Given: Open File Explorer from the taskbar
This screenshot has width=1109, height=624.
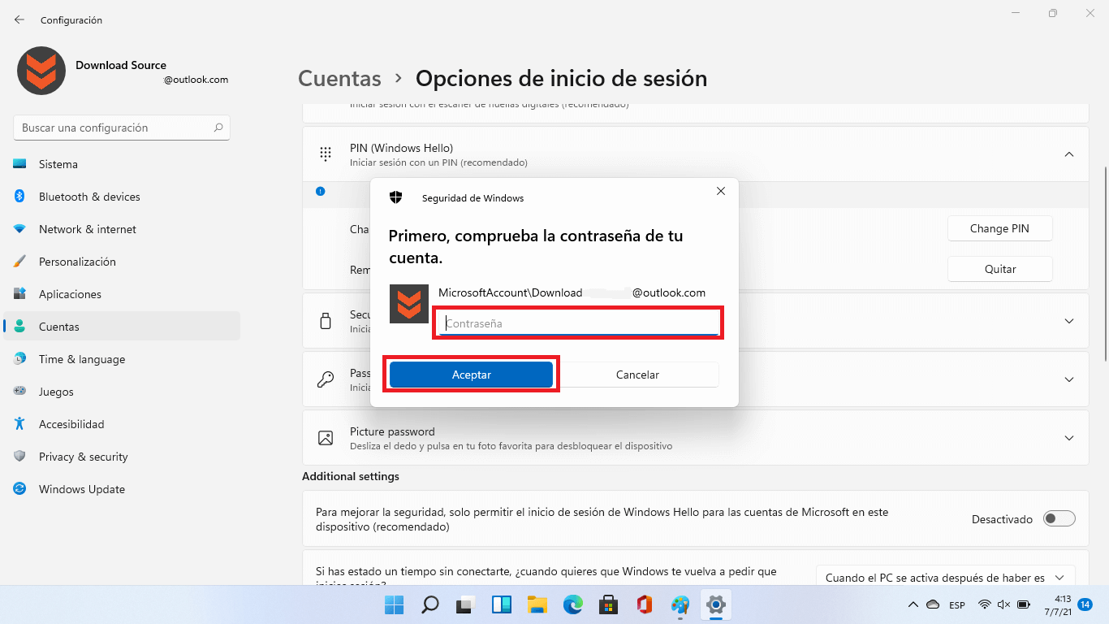Looking at the screenshot, I should (537, 604).
